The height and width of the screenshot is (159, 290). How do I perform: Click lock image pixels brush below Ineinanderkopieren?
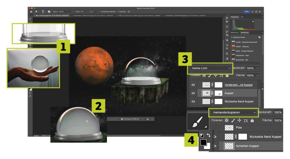coord(233,121)
